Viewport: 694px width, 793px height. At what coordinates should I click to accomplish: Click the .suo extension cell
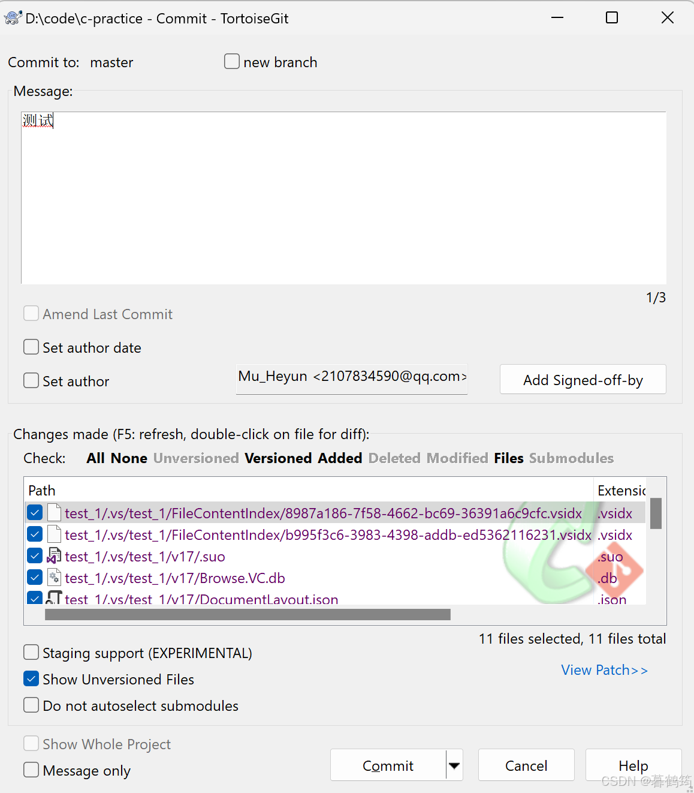(x=610, y=556)
